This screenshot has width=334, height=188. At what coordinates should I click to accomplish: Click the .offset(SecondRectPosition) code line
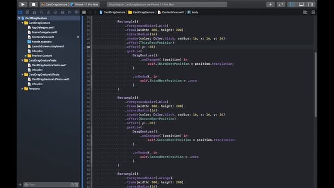[x=151, y=119]
